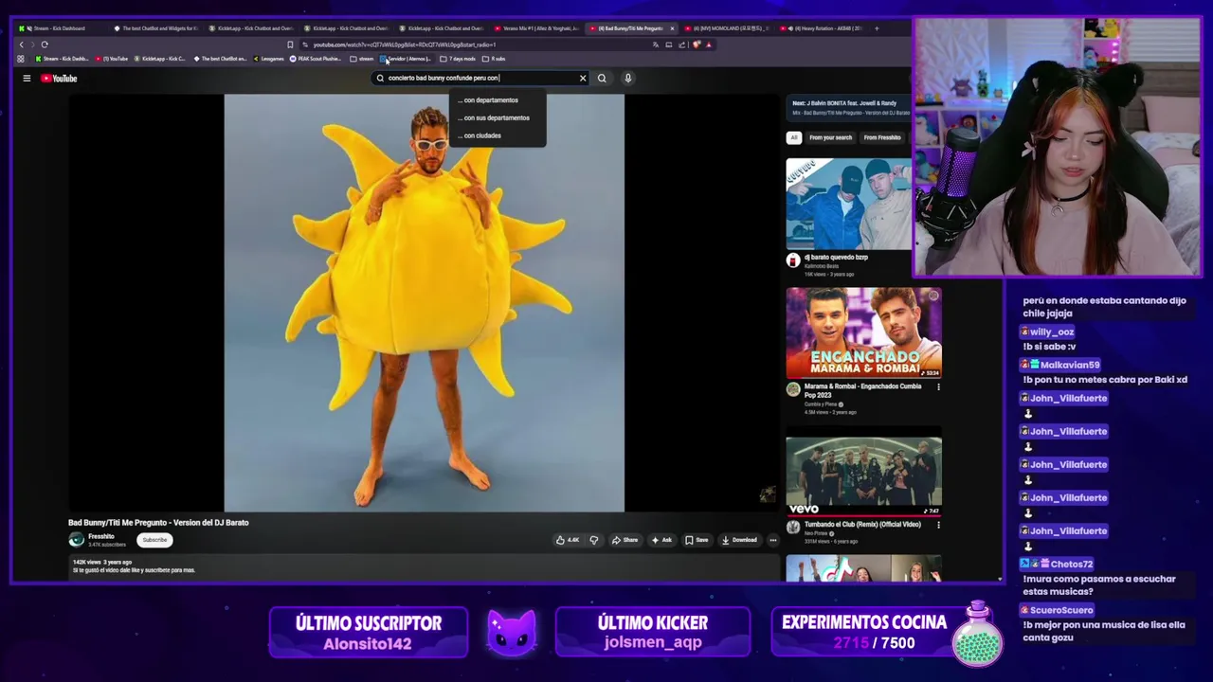This screenshot has width=1213, height=682.
Task: Open the Ask AI button
Action: (x=661, y=540)
